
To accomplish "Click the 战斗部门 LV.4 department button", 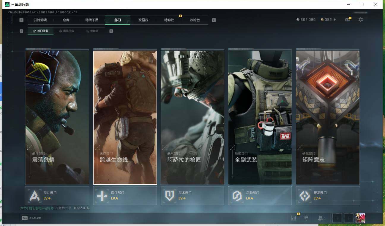I will (57, 196).
